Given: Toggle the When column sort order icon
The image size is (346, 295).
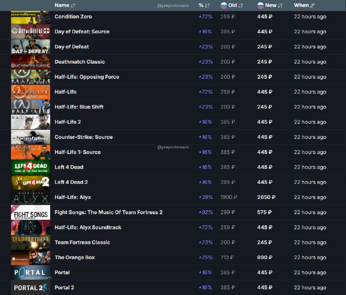Looking at the screenshot, I should [x=312, y=6].
